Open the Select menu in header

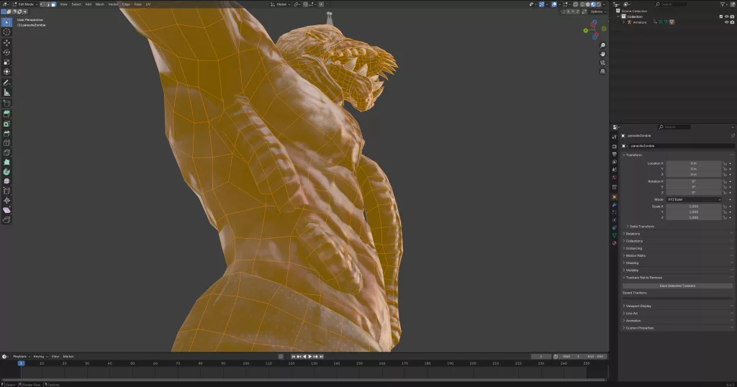(76, 4)
